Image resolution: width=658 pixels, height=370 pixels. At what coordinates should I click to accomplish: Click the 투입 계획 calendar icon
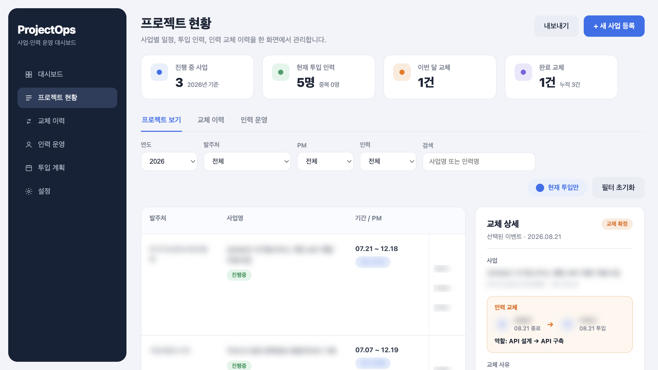pos(29,168)
